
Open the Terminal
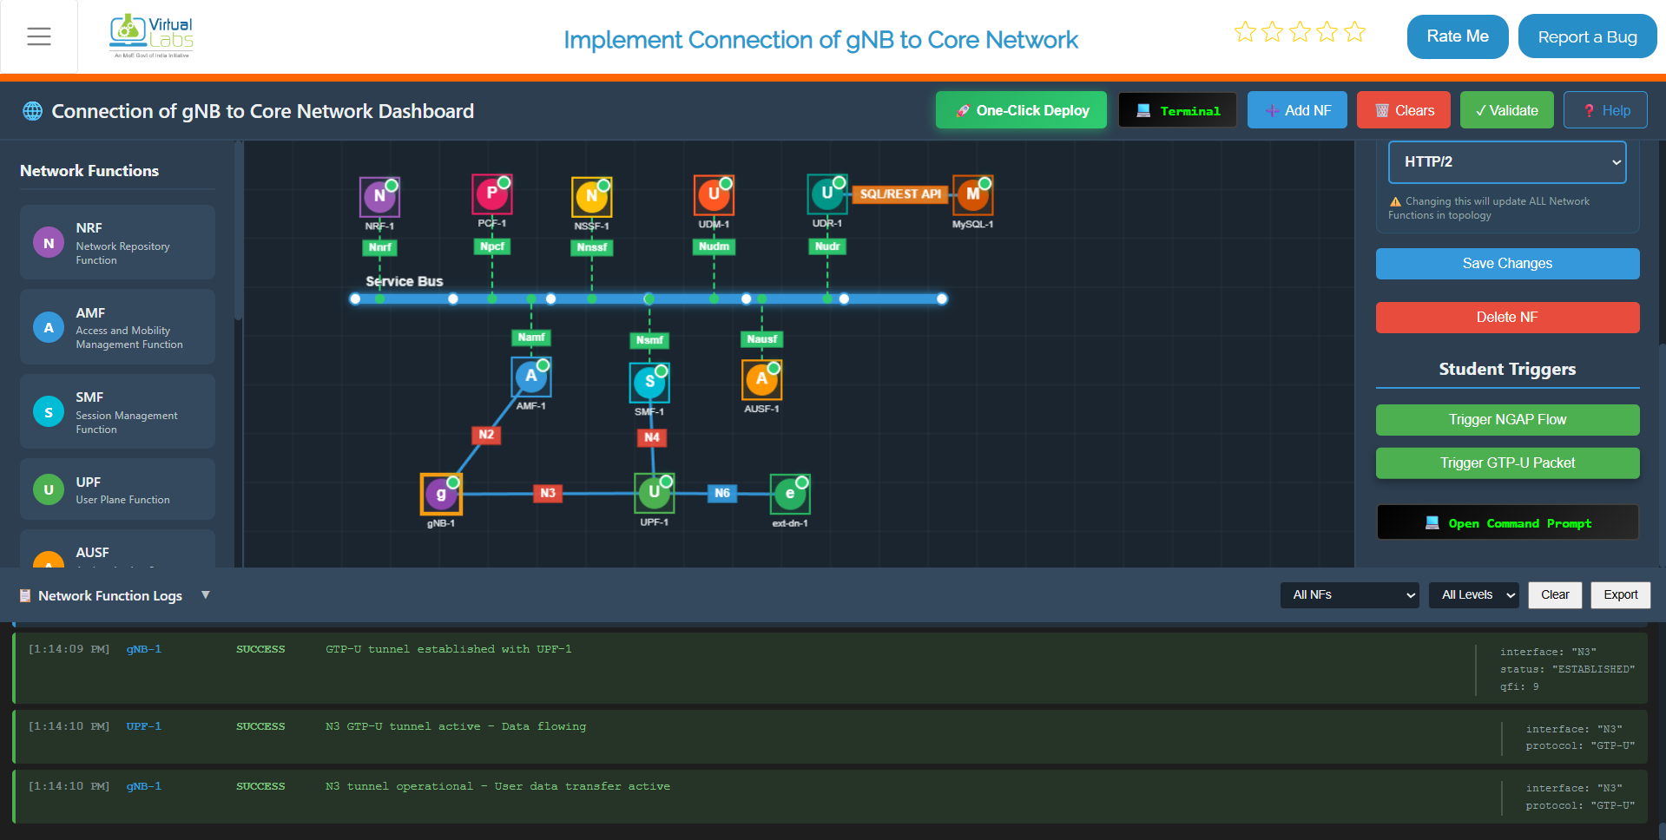(x=1177, y=110)
